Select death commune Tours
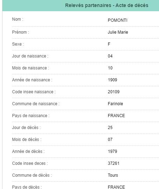 113,175
